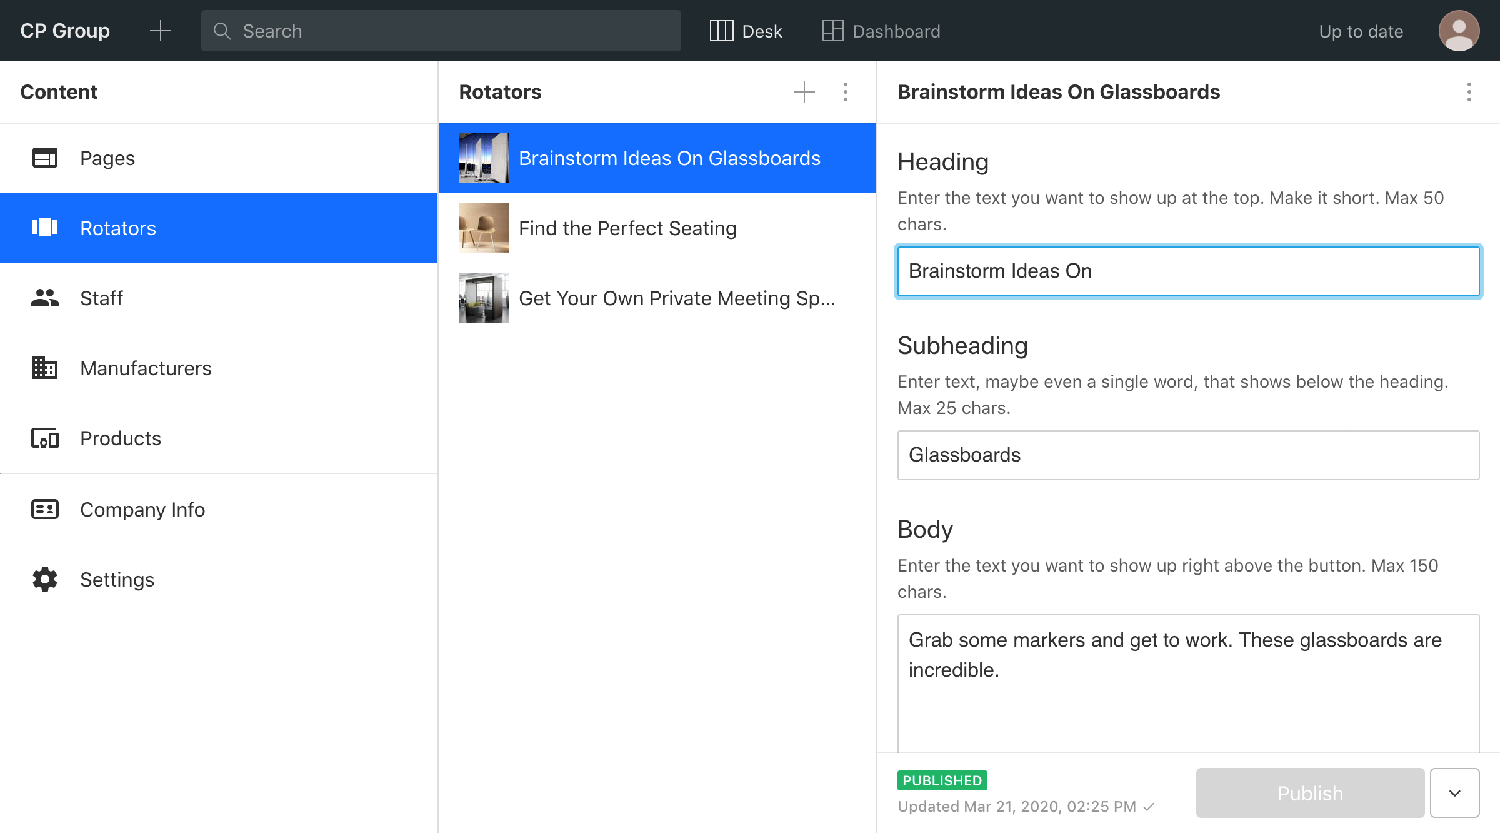The height and width of the screenshot is (833, 1500).
Task: Open Get Your Own Private Meeting rotator
Action: click(x=676, y=298)
